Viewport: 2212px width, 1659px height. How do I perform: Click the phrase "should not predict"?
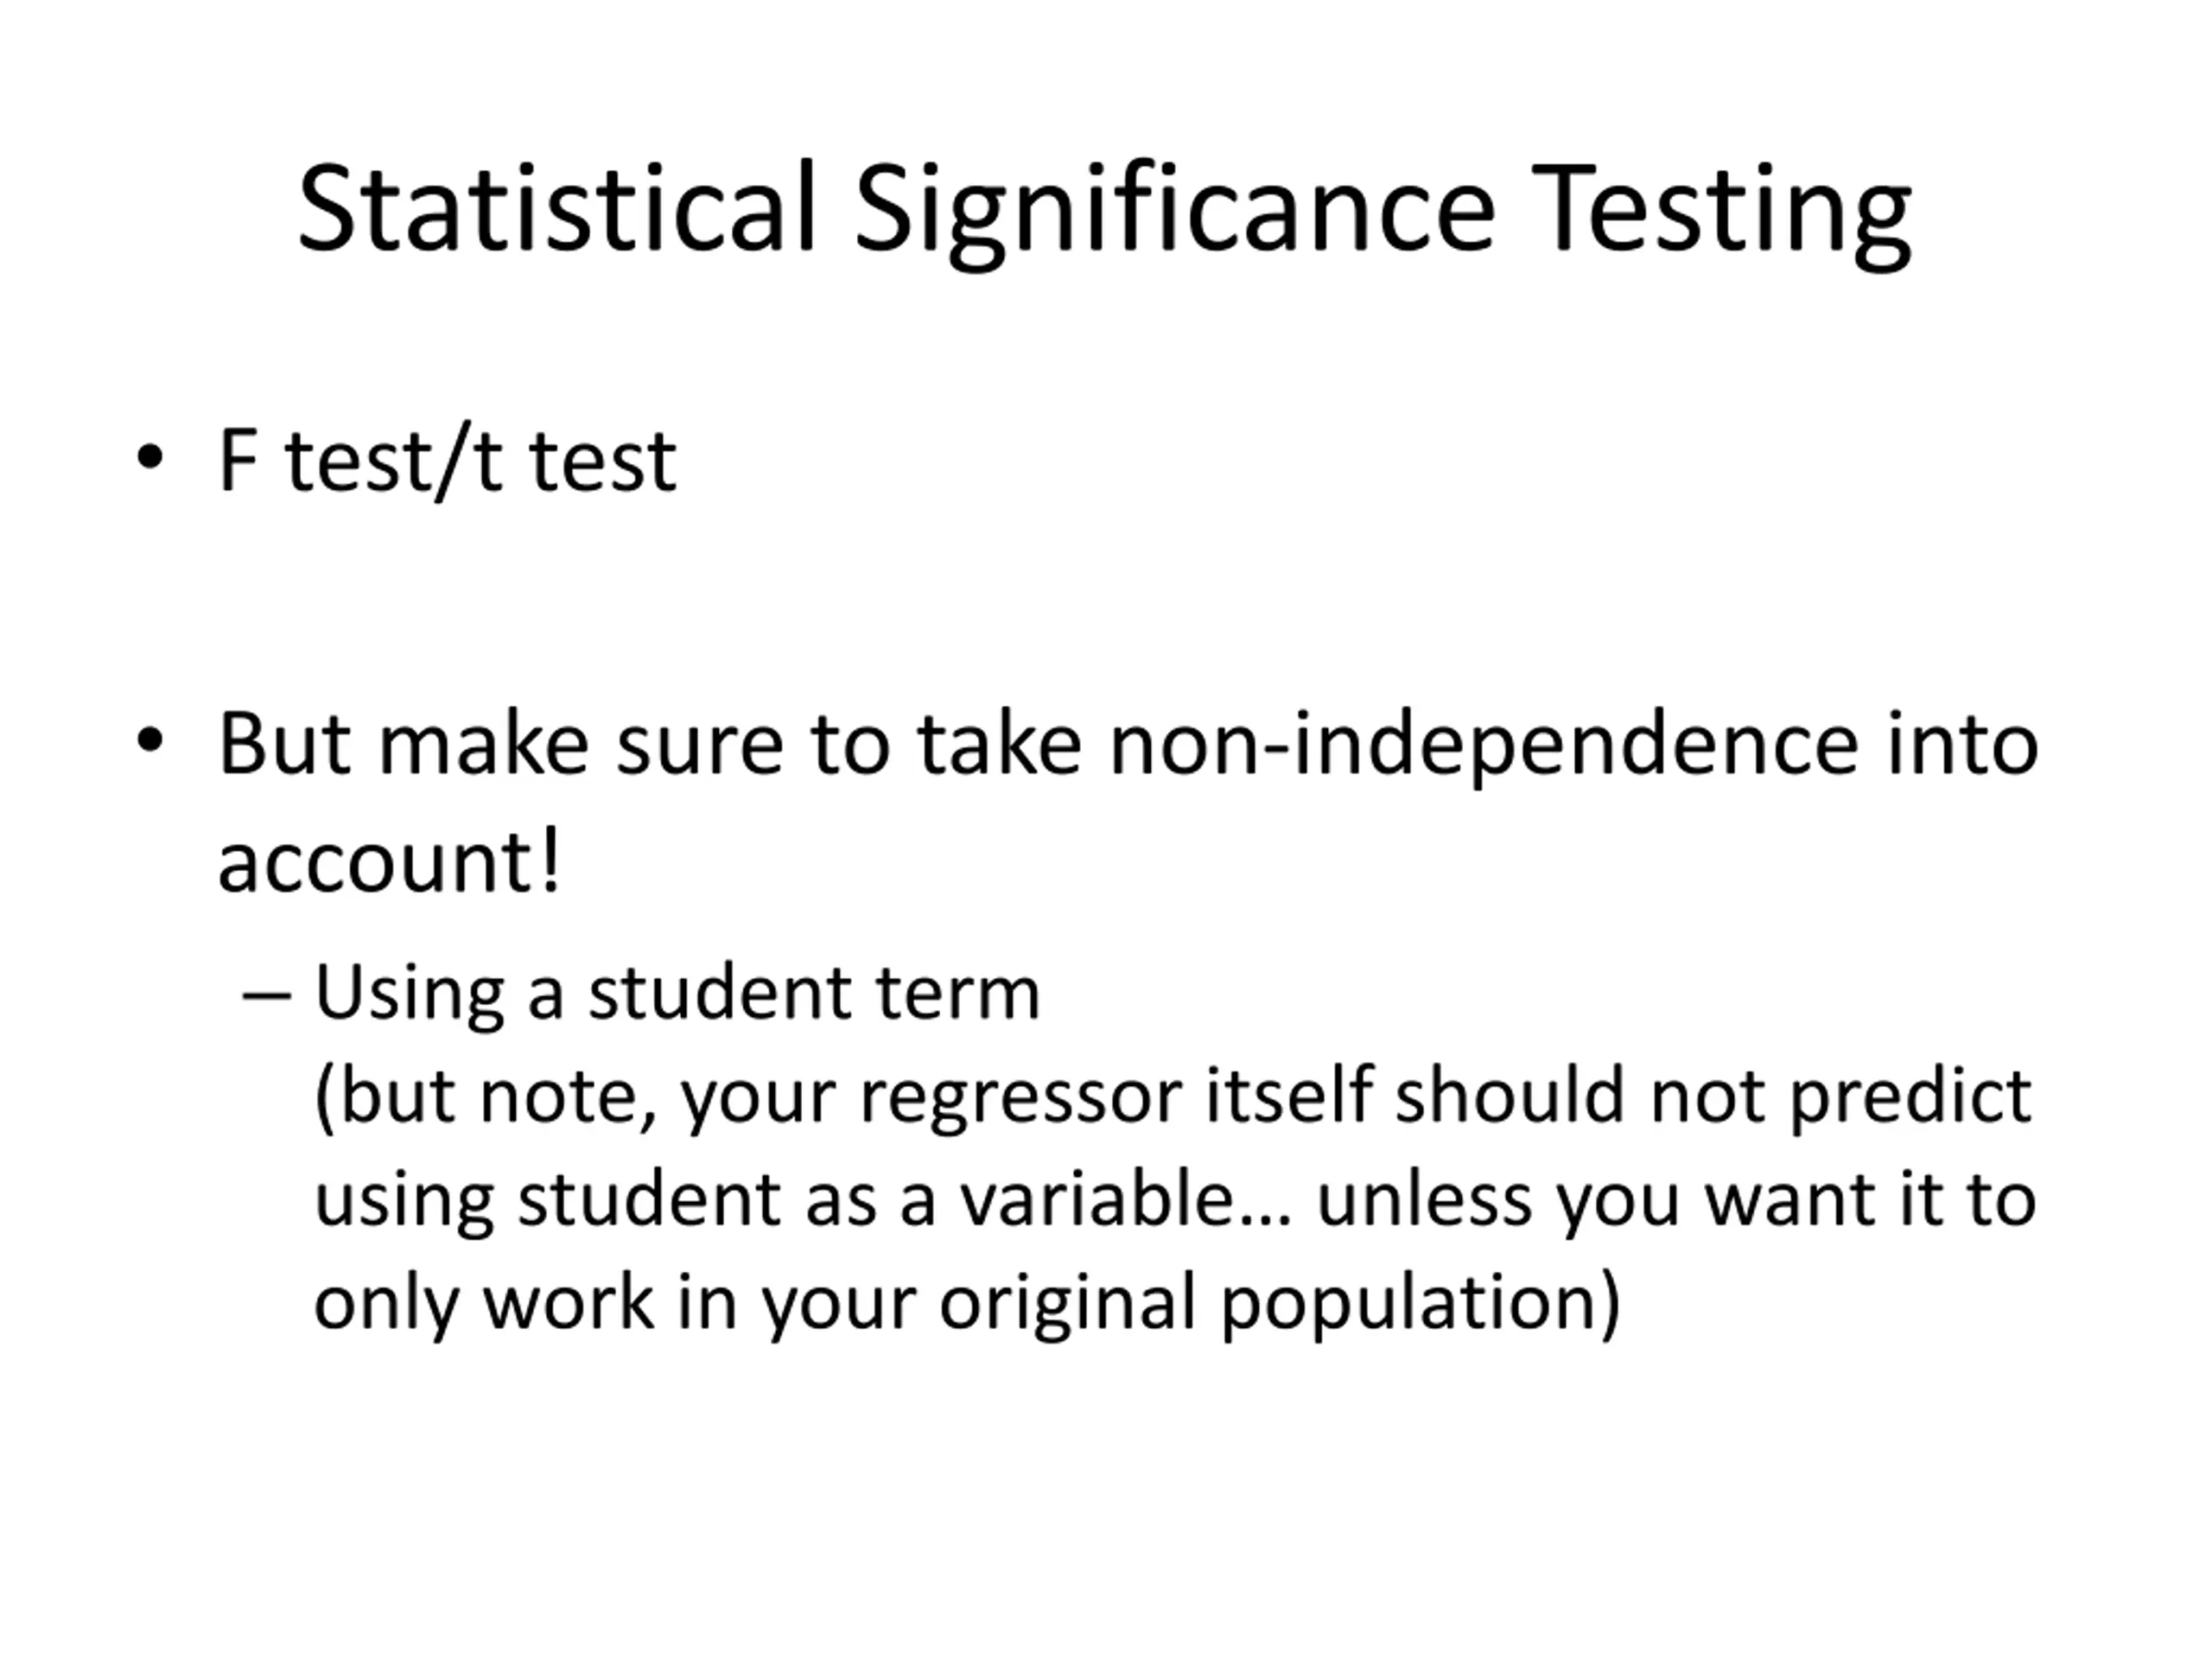[1712, 1097]
